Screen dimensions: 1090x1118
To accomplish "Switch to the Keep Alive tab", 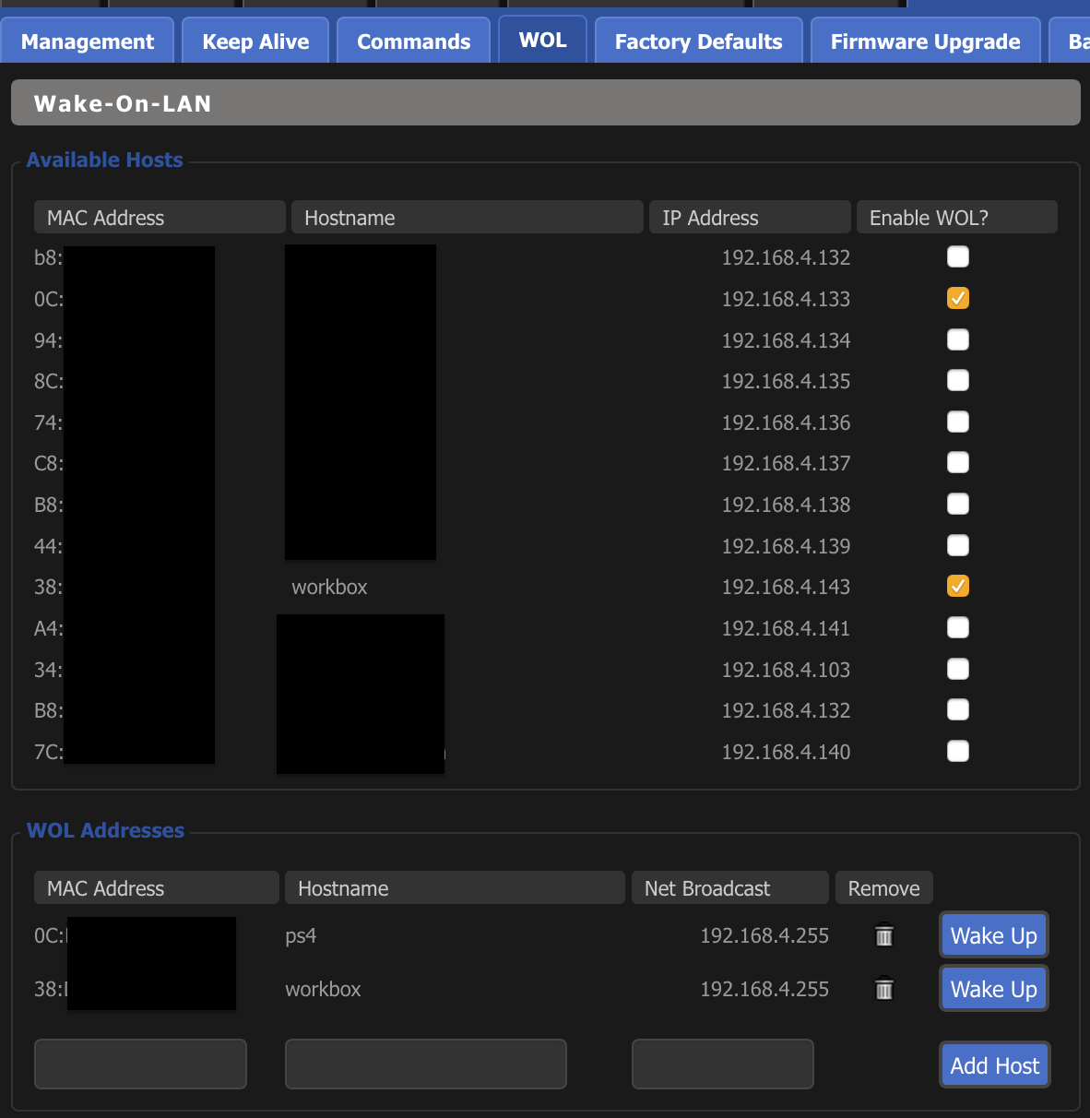I will click(x=255, y=42).
